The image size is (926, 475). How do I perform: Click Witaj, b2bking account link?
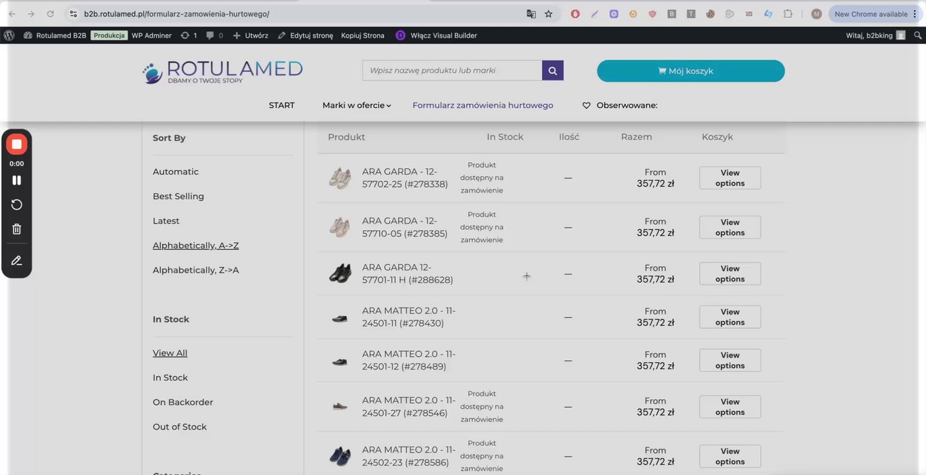point(875,36)
